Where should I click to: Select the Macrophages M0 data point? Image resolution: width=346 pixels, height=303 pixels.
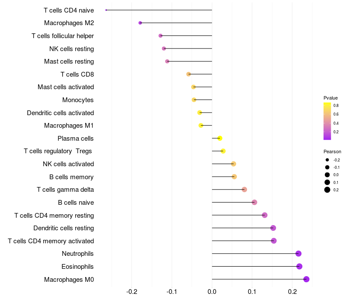click(306, 279)
